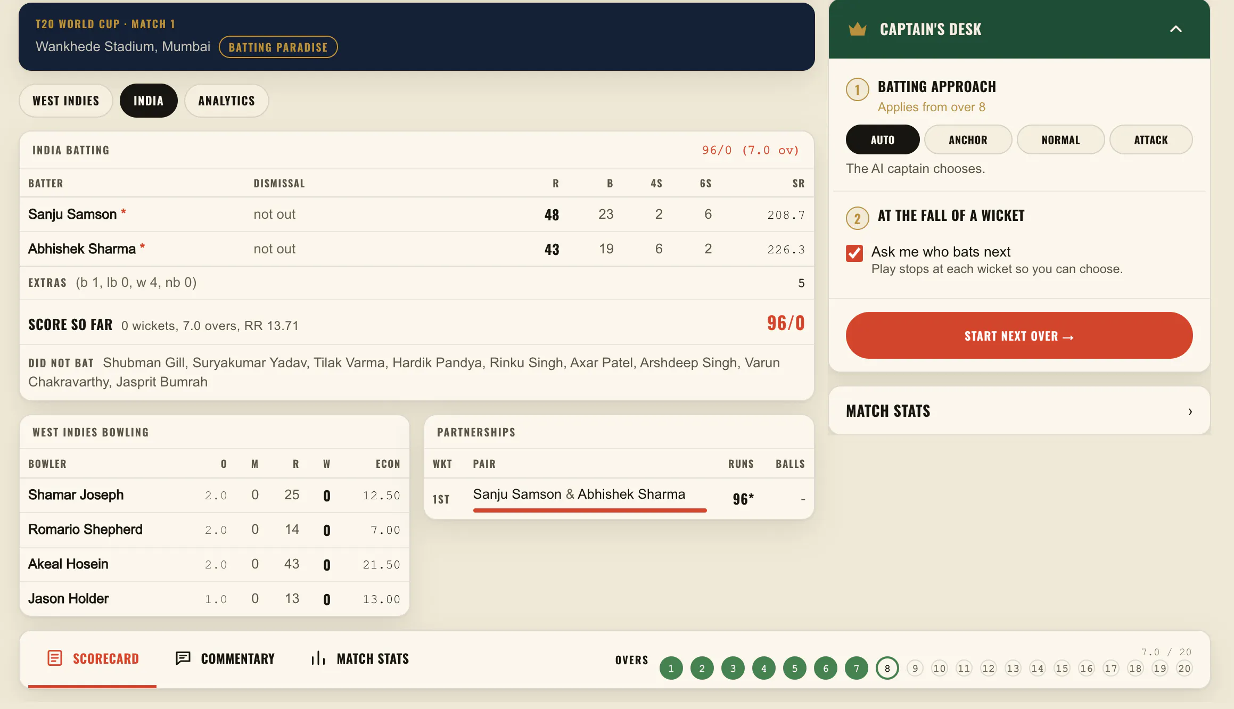
Task: Open the Scorecard bottom tab
Action: [93, 659]
